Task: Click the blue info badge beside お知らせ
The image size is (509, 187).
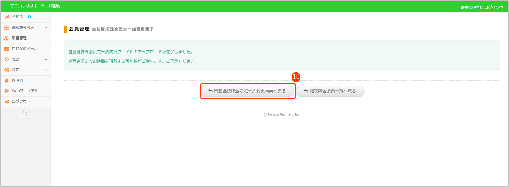Action: [x=30, y=17]
